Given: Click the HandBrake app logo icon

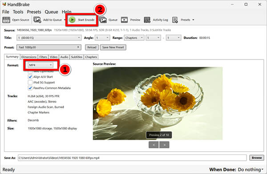Looking at the screenshot, I should pyautogui.click(x=4, y=4).
